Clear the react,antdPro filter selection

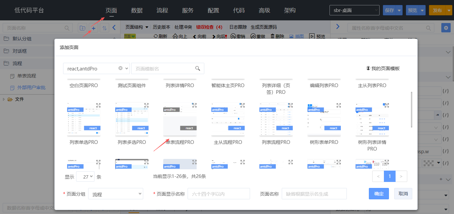pos(121,68)
